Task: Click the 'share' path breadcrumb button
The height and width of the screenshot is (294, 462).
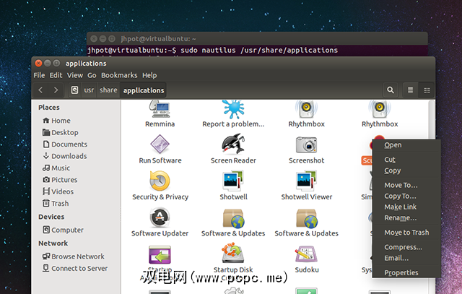Action: 108,90
